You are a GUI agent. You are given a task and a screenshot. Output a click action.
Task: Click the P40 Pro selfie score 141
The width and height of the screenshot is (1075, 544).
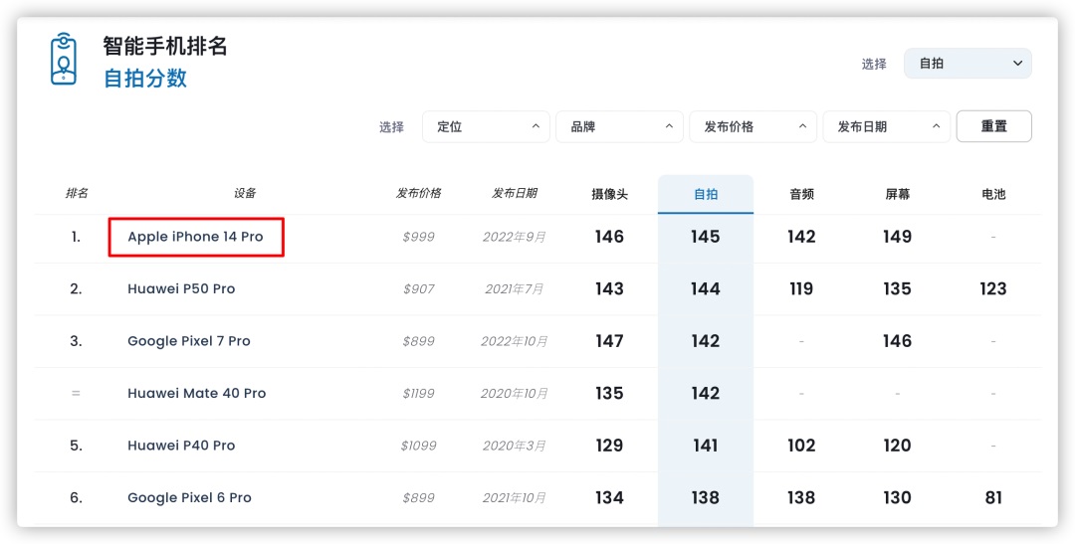point(706,446)
